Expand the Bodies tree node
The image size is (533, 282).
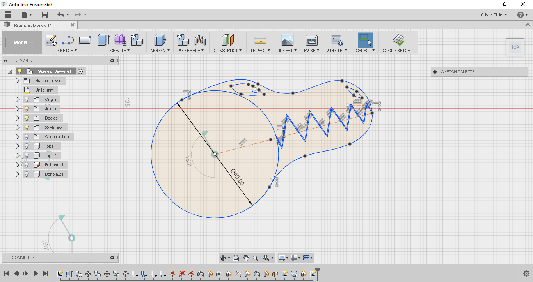(x=17, y=118)
